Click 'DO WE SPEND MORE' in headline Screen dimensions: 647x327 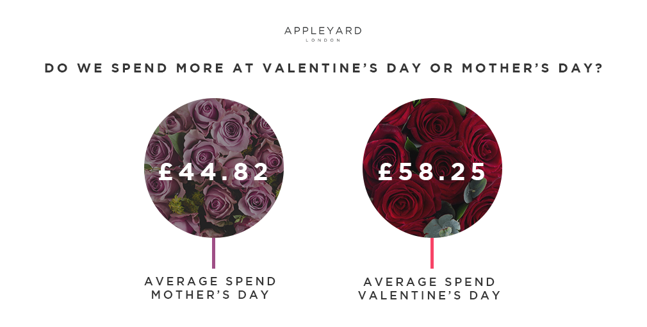(135, 68)
